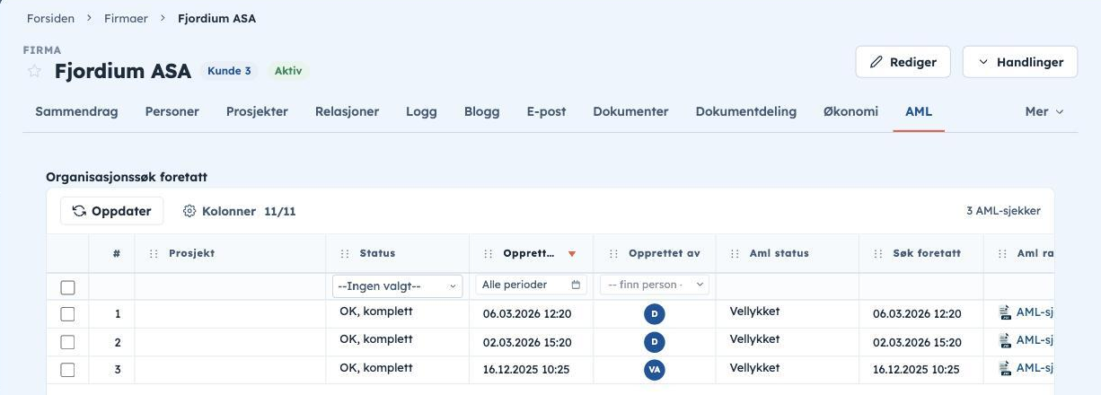Go to the Blogg tab
Screen dimensions: 1101x395
[x=482, y=111]
